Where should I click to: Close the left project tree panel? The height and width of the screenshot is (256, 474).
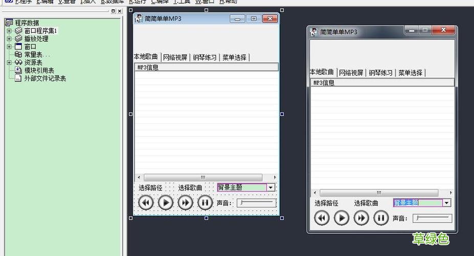click(x=120, y=11)
